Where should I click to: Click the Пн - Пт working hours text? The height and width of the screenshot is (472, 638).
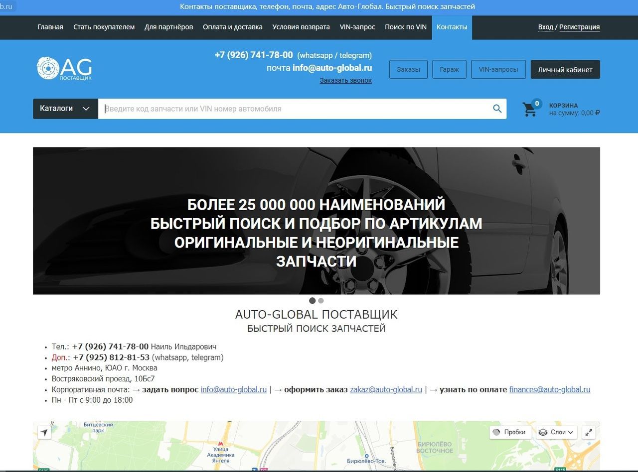pos(92,400)
